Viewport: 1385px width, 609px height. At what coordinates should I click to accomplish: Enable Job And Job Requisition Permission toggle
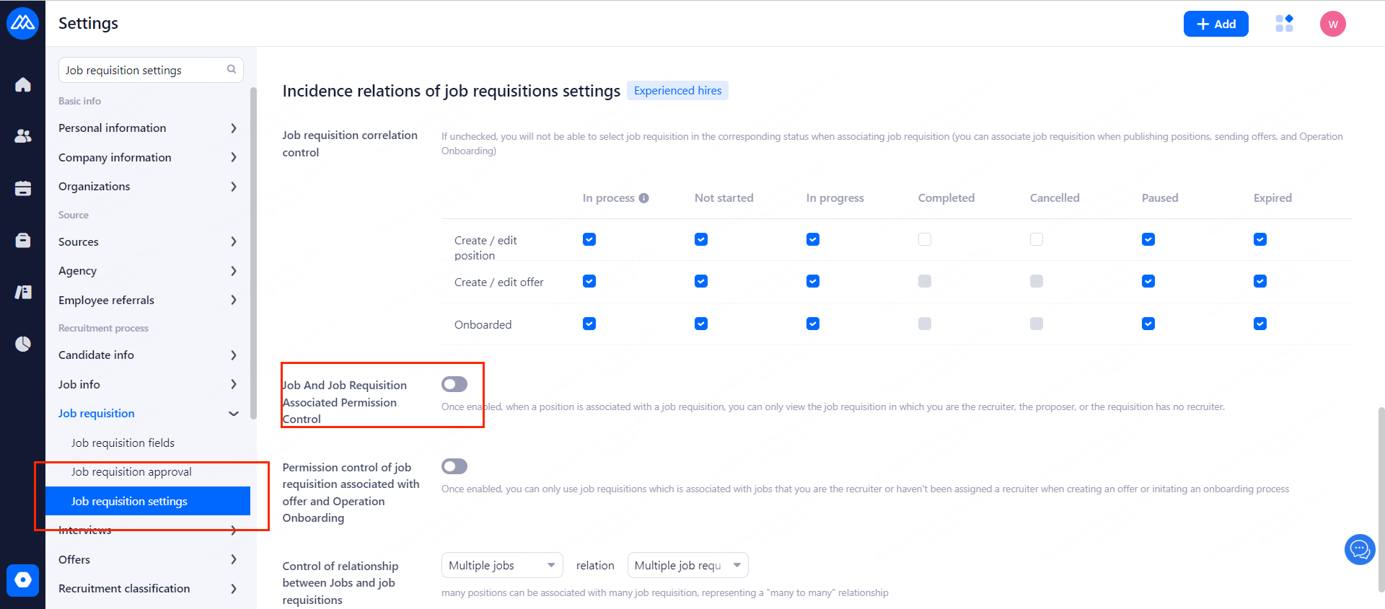pyautogui.click(x=454, y=384)
